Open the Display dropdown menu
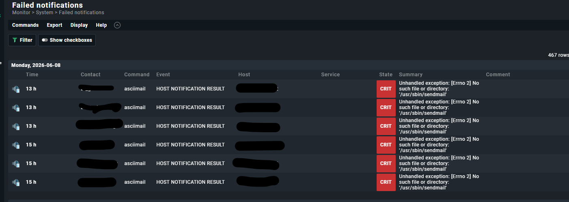Viewport: 569px width, 202px height. pos(79,25)
